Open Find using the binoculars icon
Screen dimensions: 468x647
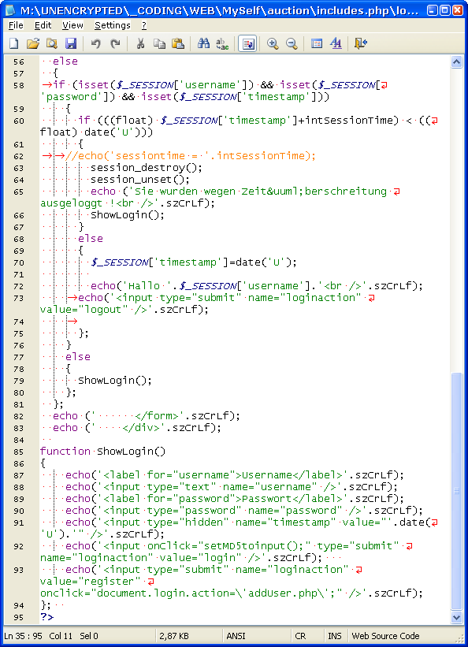(203, 43)
